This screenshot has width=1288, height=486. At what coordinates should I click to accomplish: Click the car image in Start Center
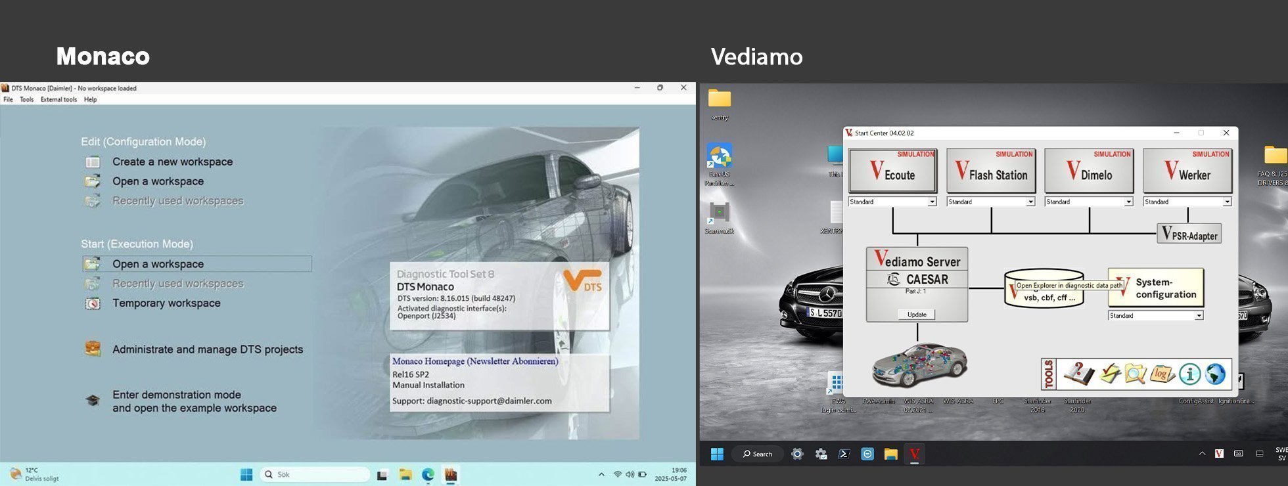(919, 364)
